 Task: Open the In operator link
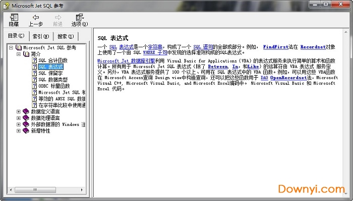[235, 66]
